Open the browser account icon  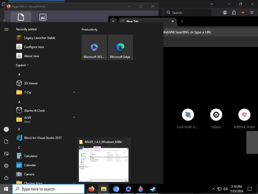coord(225,12)
